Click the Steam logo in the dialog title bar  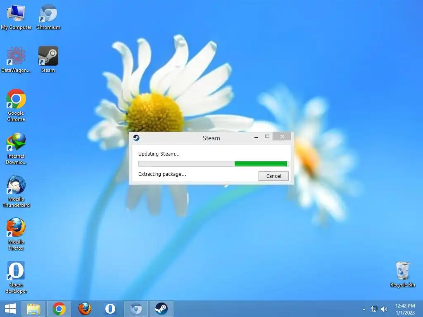pos(136,138)
